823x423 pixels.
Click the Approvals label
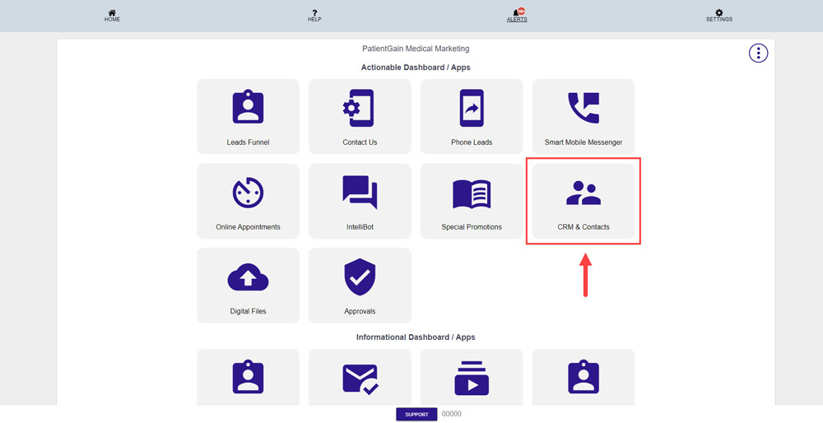click(x=360, y=311)
